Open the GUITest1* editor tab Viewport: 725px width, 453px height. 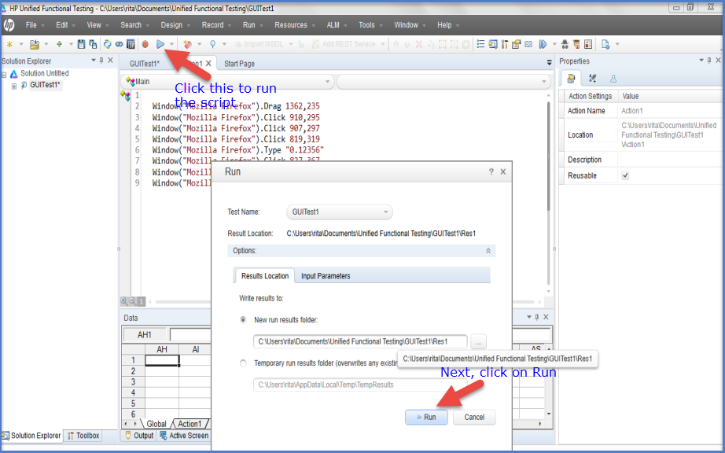coord(145,64)
